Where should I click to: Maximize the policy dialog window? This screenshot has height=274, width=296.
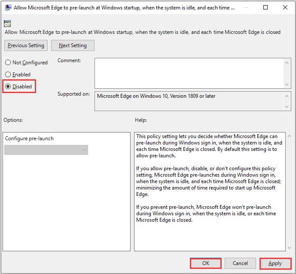(265, 7)
